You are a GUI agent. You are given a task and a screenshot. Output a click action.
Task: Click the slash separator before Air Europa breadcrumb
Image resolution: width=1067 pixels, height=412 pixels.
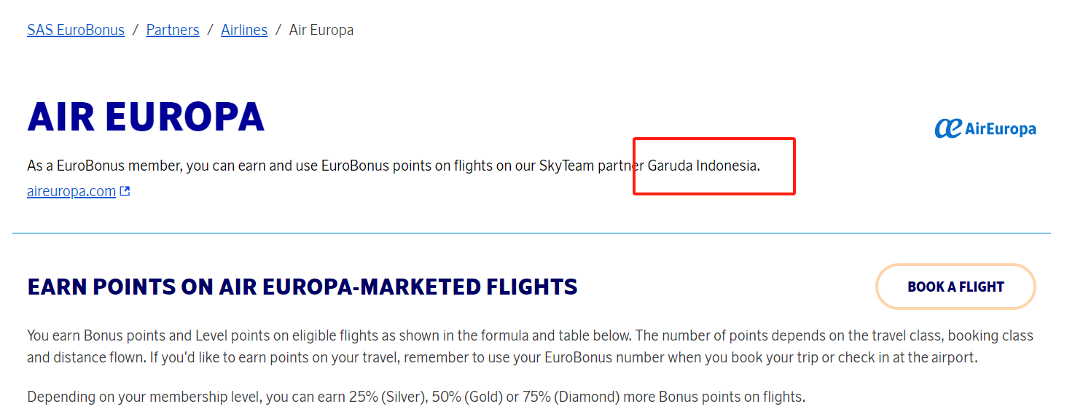(x=278, y=30)
